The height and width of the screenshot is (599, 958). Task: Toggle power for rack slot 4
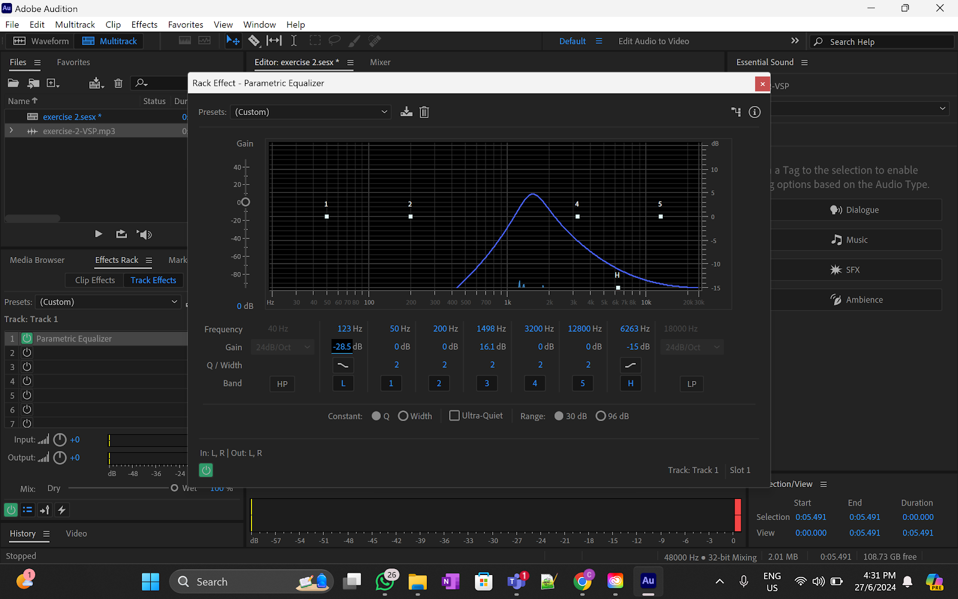pyautogui.click(x=27, y=381)
